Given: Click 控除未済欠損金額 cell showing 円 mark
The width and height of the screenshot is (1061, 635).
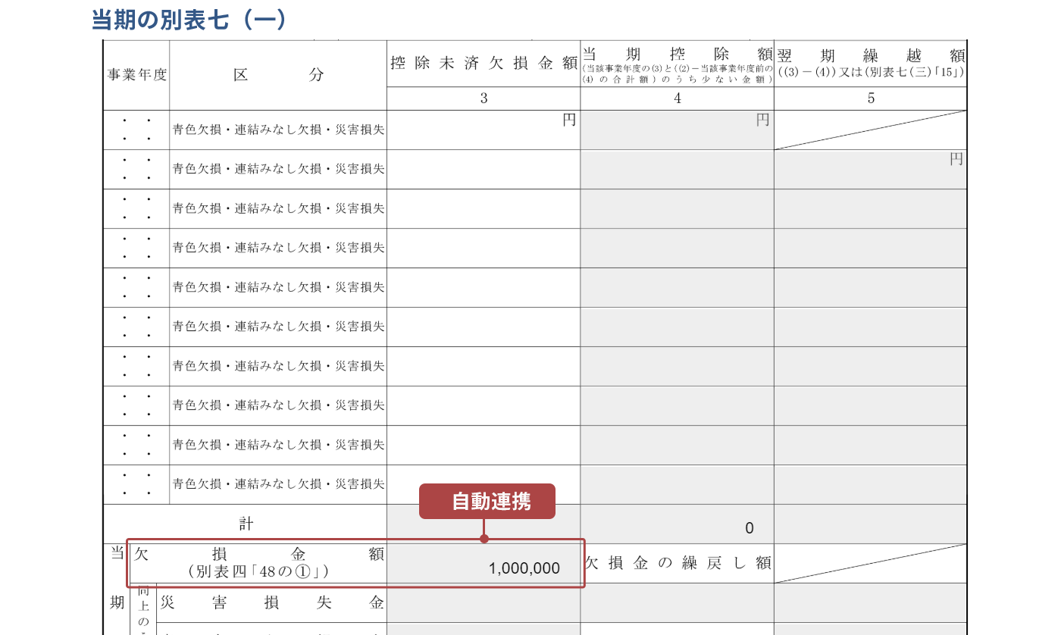Looking at the screenshot, I should click(x=484, y=130).
